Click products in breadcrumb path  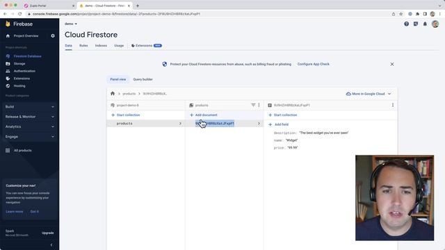[x=129, y=94]
